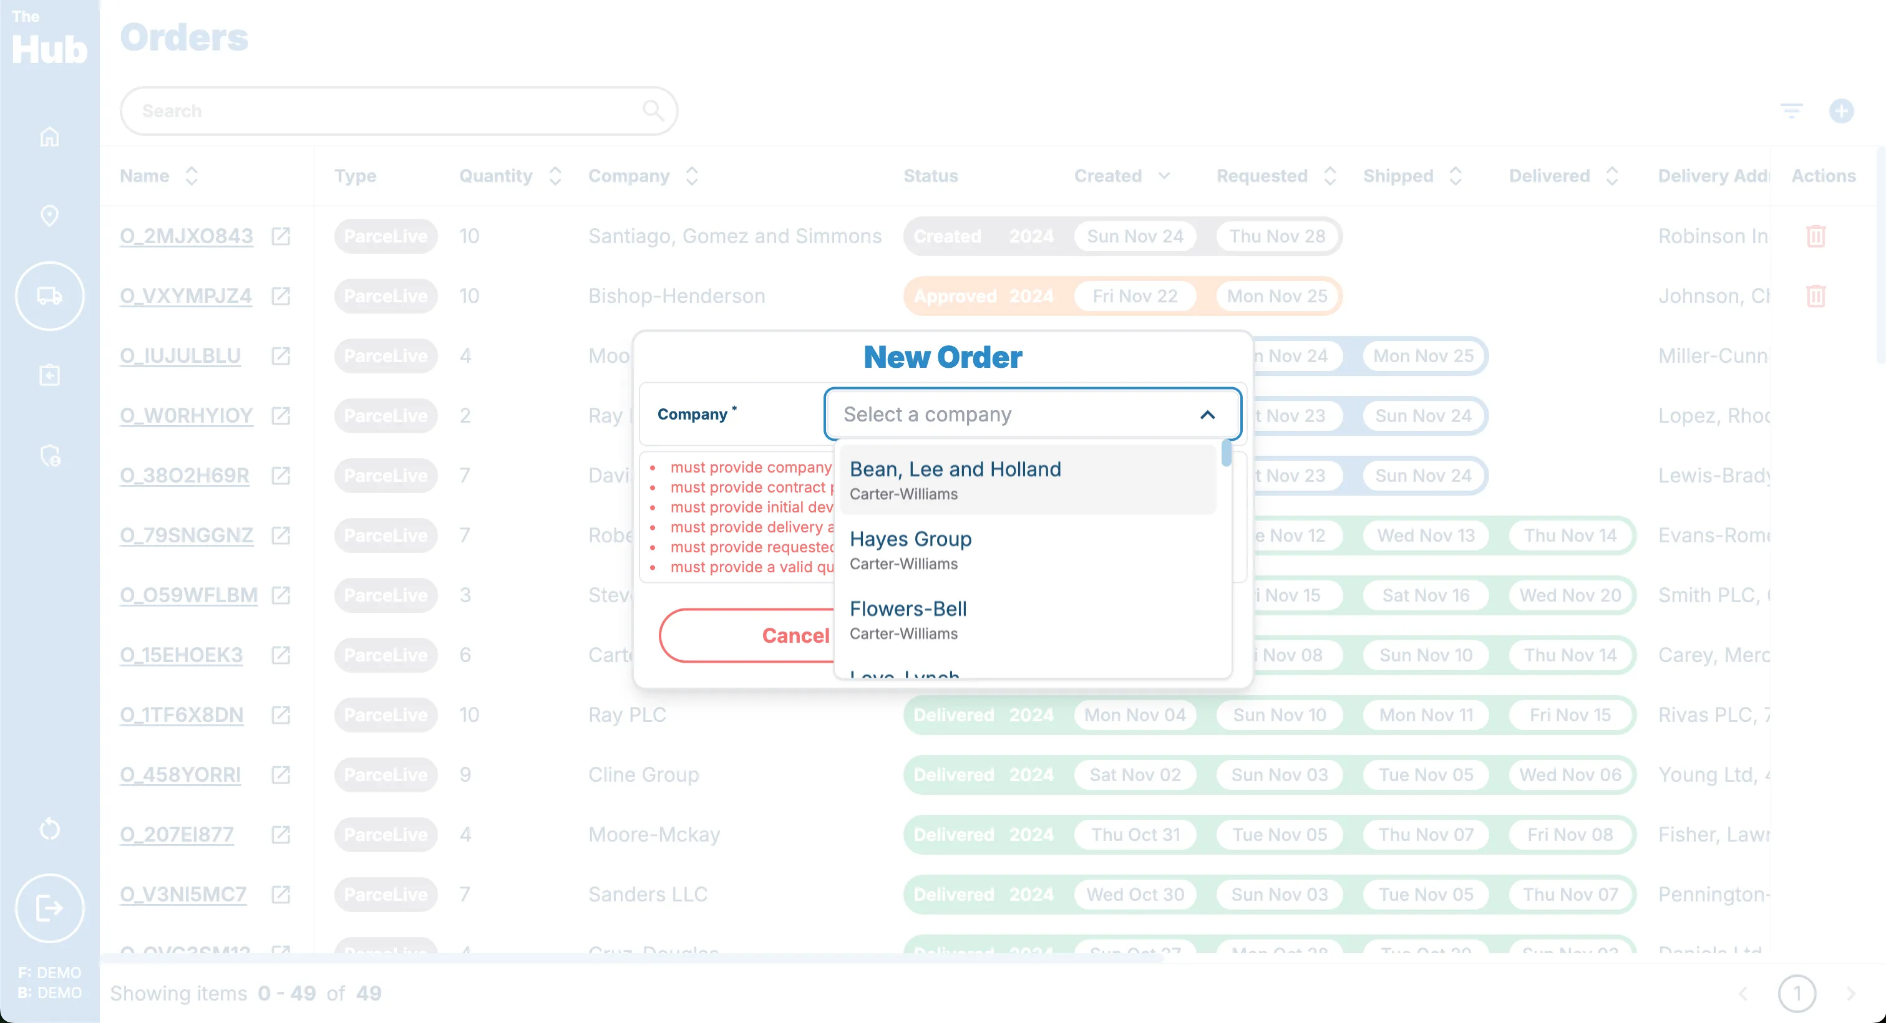The image size is (1886, 1023).
Task: Choose Bean, Lee and Holland company option
Action: coord(1028,480)
